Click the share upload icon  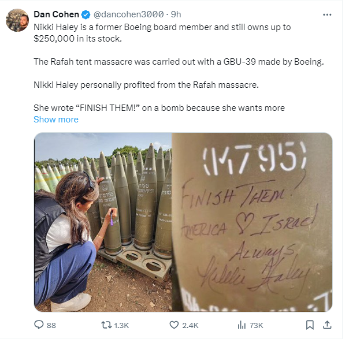pyautogui.click(x=327, y=325)
